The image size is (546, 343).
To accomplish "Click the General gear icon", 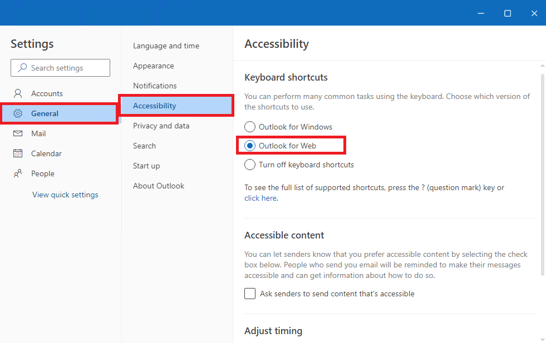I will (18, 113).
